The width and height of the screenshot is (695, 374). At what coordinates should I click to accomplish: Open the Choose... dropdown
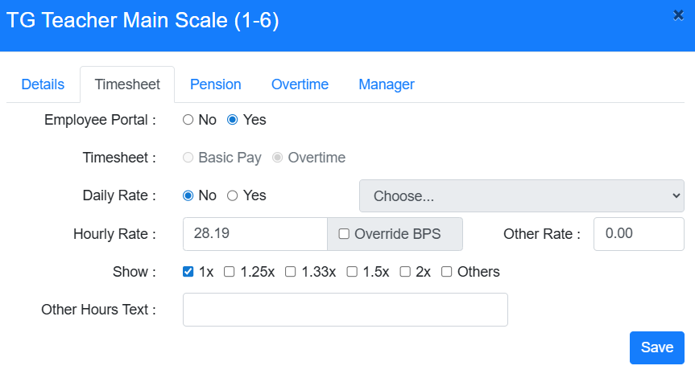click(x=521, y=195)
